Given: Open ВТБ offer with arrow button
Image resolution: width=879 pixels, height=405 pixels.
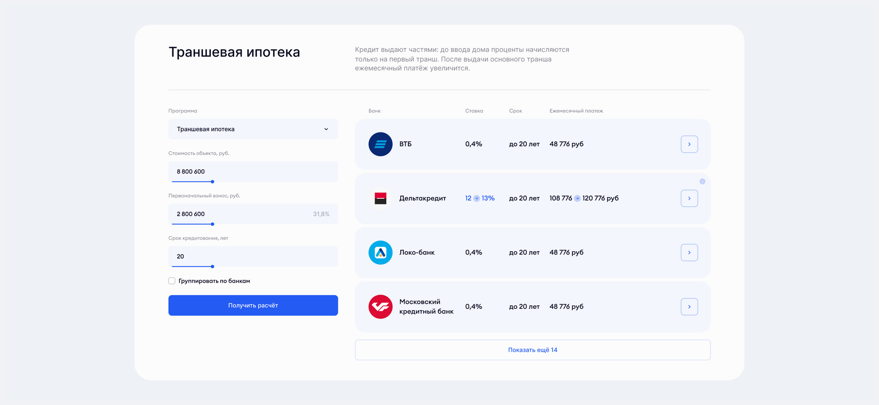Looking at the screenshot, I should [689, 144].
